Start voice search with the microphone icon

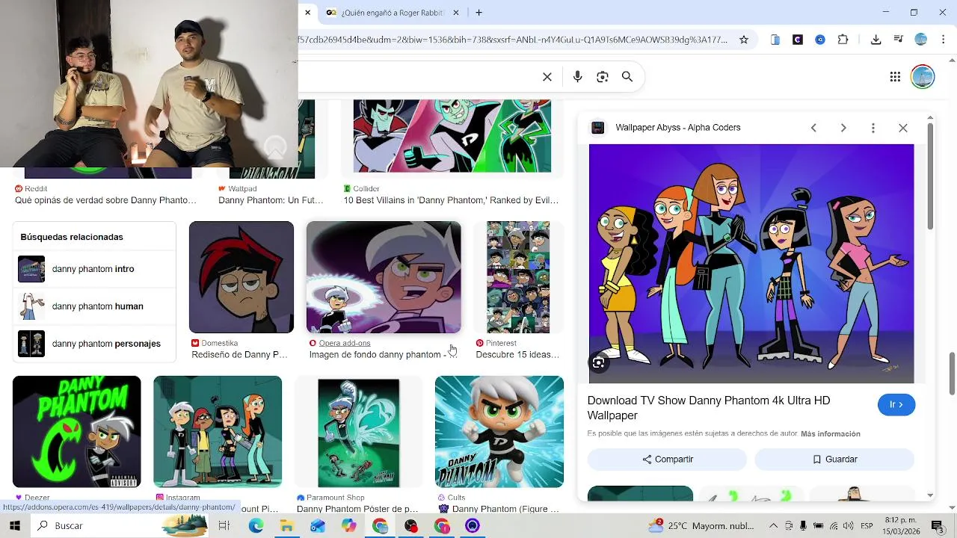coord(577,77)
